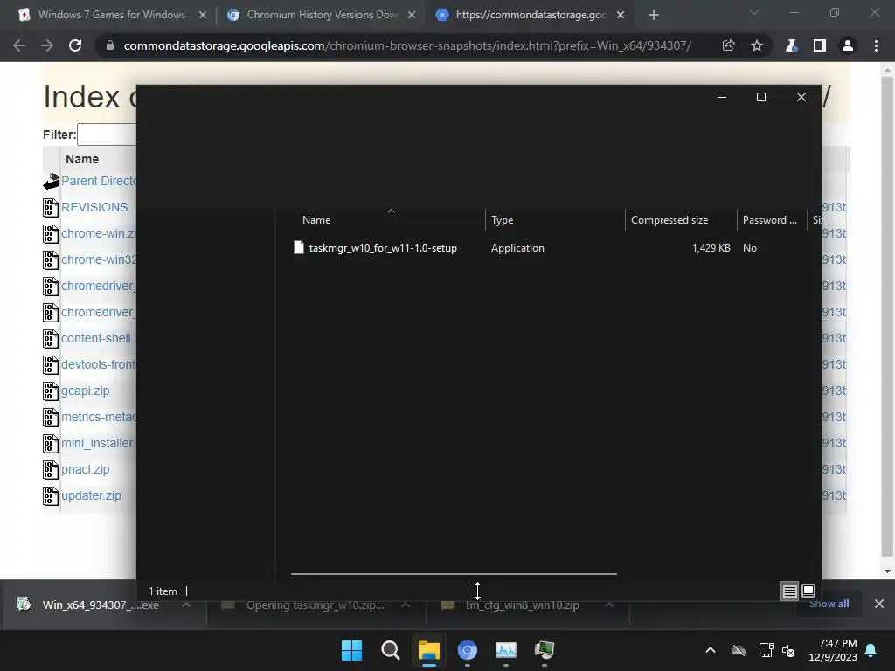Switch Explorer to details view icon
The image size is (895, 671).
coord(789,591)
